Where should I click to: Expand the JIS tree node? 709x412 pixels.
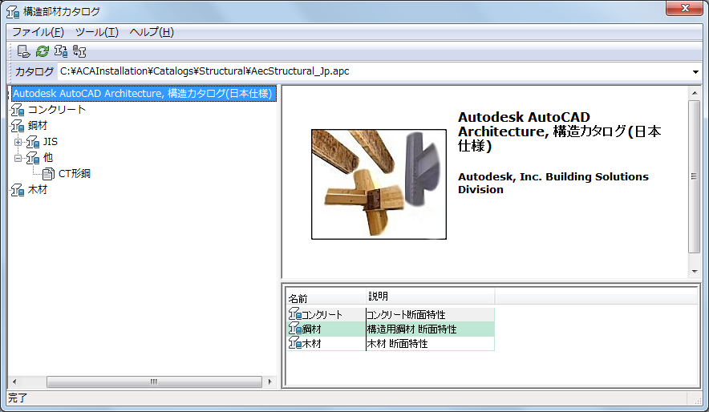18,143
